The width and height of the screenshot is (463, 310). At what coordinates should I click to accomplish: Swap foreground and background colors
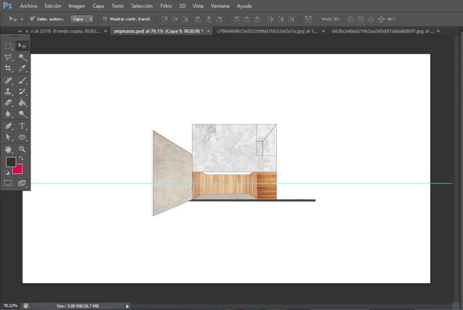[21, 159]
